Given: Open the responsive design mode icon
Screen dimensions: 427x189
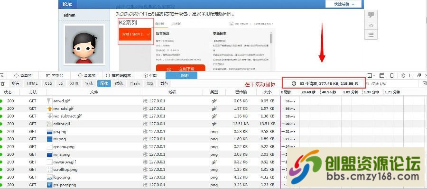Looking at the screenshot, I should click(x=391, y=75).
